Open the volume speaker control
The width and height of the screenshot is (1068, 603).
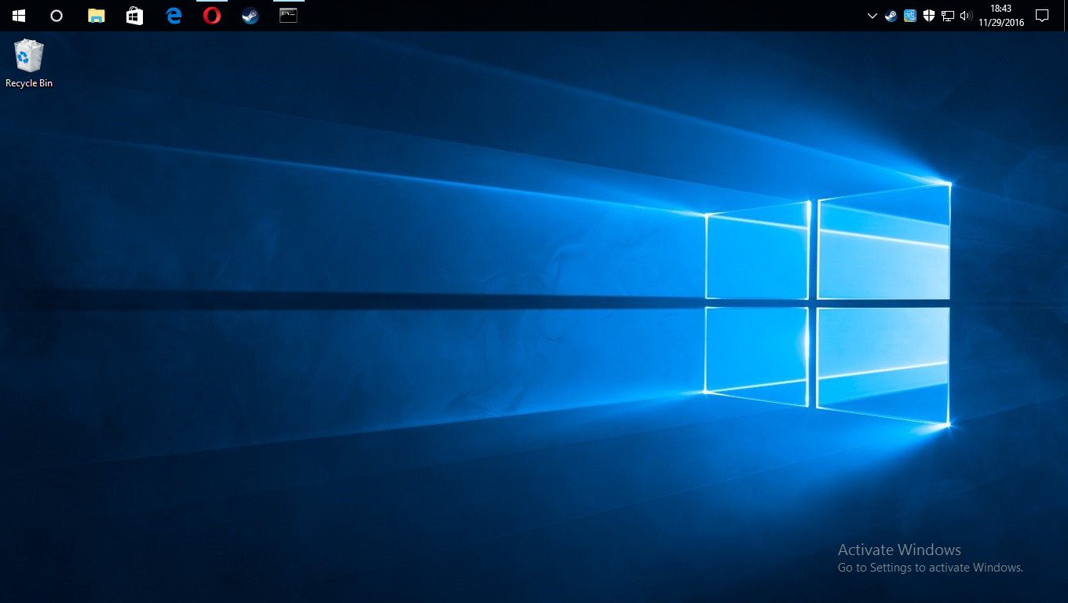pos(966,16)
